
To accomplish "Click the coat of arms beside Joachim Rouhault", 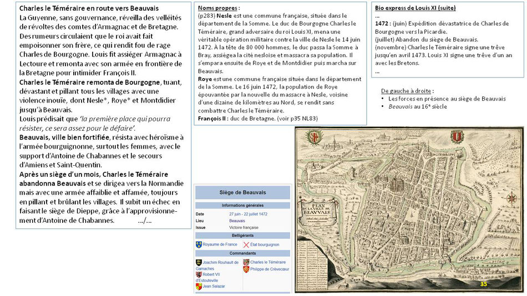I will coord(199,262).
